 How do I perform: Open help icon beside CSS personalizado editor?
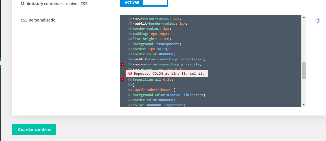click(318, 20)
